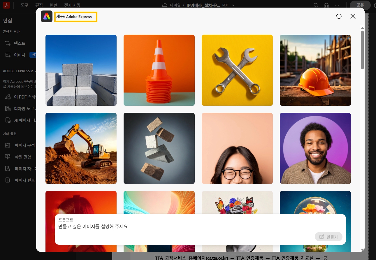Select the 텍스트 add-text tool icon
This screenshot has width=376, height=260.
click(x=8, y=43)
